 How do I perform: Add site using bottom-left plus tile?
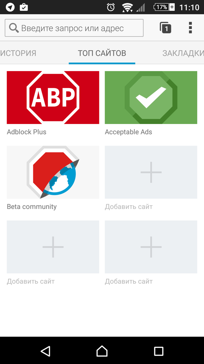(53, 247)
